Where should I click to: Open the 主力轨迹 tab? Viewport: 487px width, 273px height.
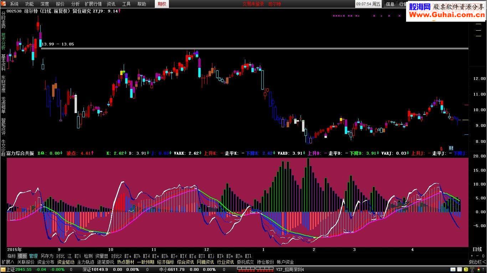86,262
